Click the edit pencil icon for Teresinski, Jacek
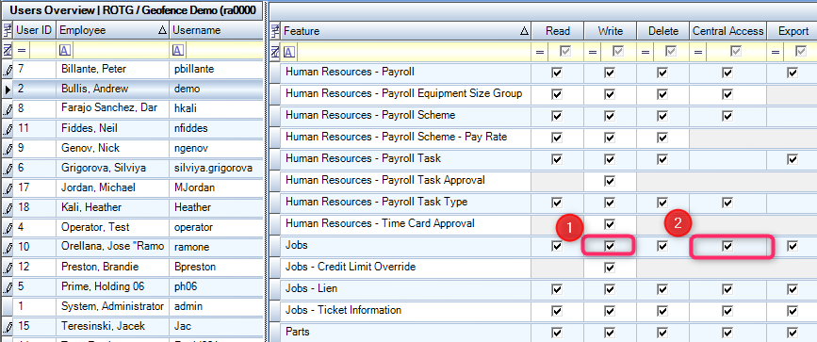The height and width of the screenshot is (342, 817). coord(7,327)
